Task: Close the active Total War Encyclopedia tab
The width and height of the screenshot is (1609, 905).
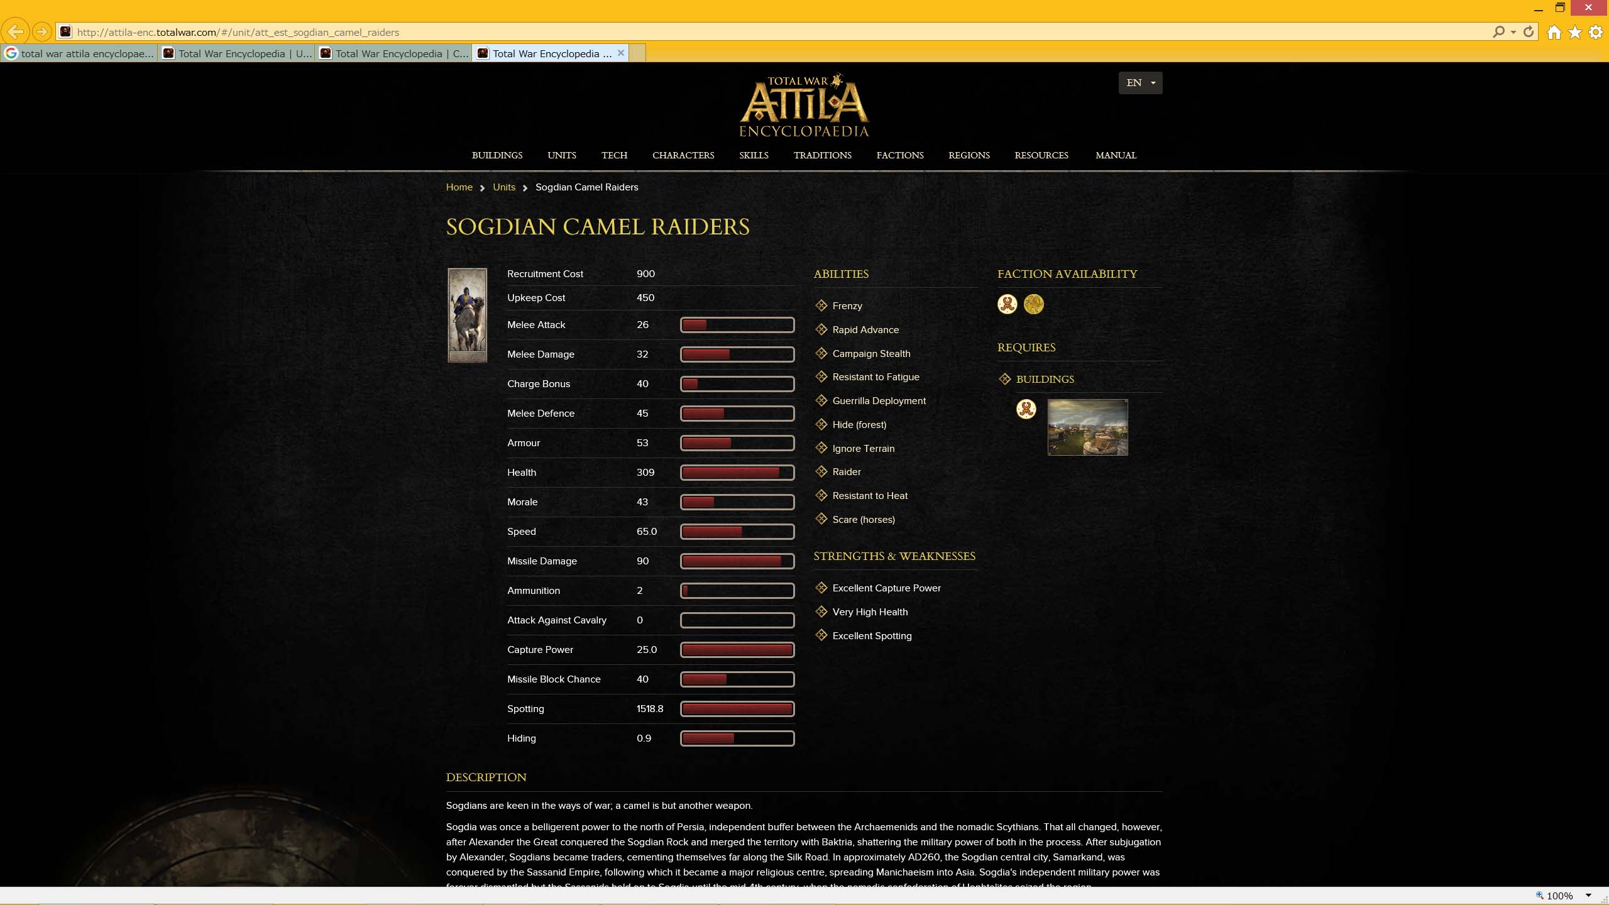Action: click(621, 53)
